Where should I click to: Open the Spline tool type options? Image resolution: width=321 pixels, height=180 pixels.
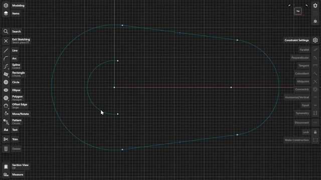[6, 66]
